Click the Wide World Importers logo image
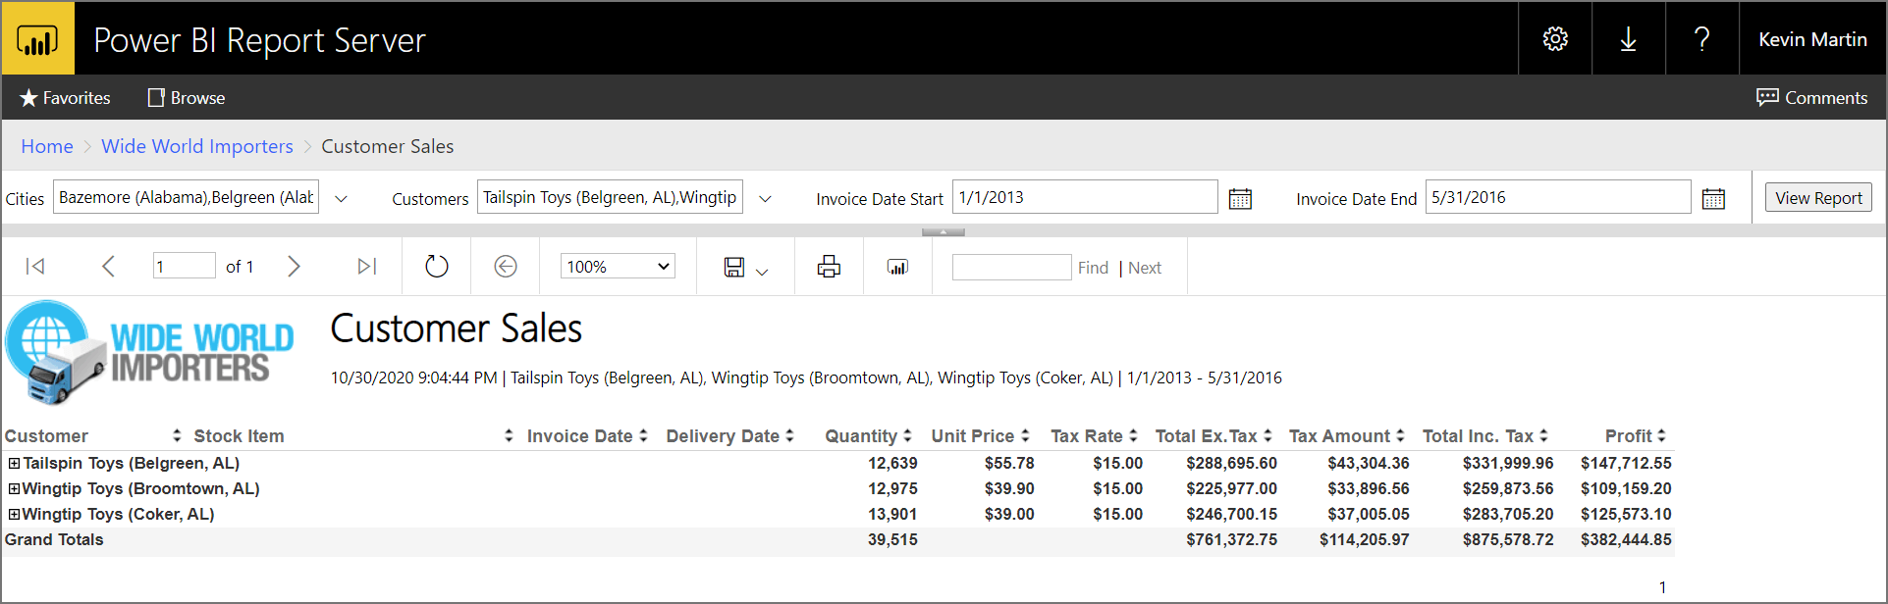Image resolution: width=1888 pixels, height=604 pixels. click(149, 353)
